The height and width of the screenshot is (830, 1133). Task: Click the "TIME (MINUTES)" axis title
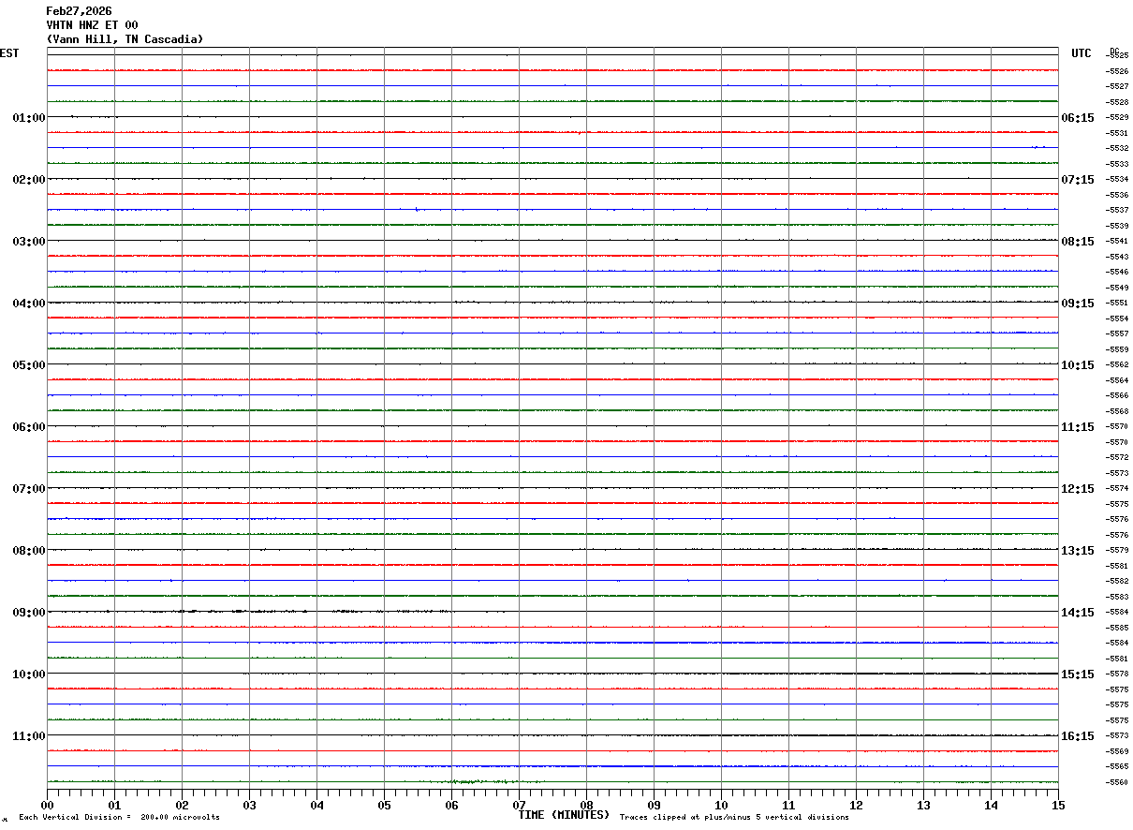point(564,815)
